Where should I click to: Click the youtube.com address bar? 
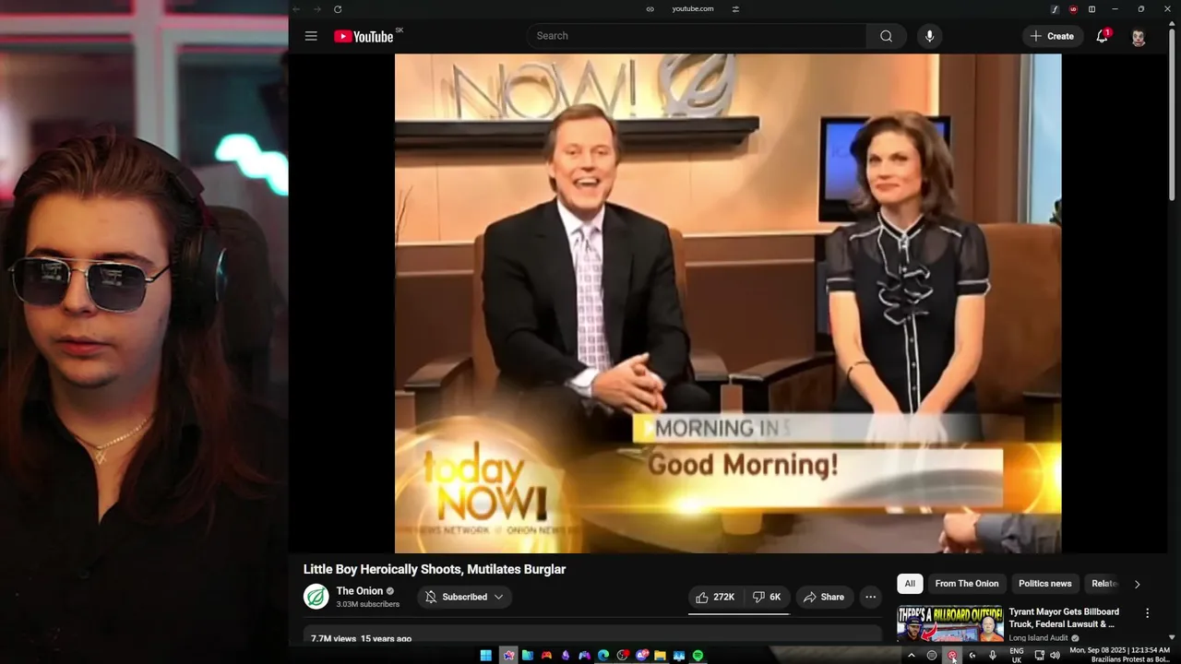(692, 9)
